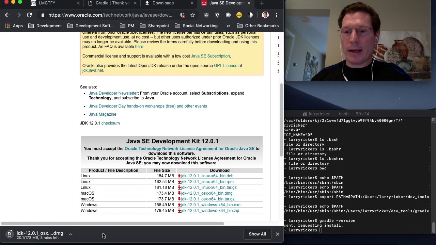Follow the FAQ 'here' link

coord(139,47)
